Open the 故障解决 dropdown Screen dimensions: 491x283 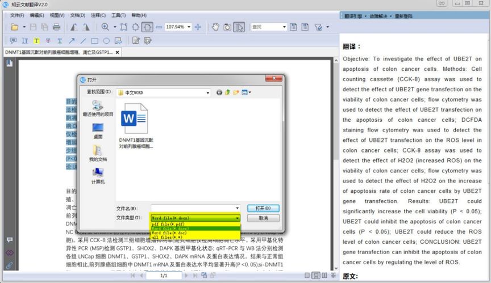point(380,16)
